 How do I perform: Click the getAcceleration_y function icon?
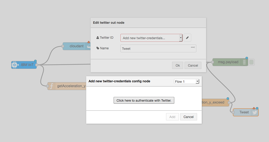point(51,86)
